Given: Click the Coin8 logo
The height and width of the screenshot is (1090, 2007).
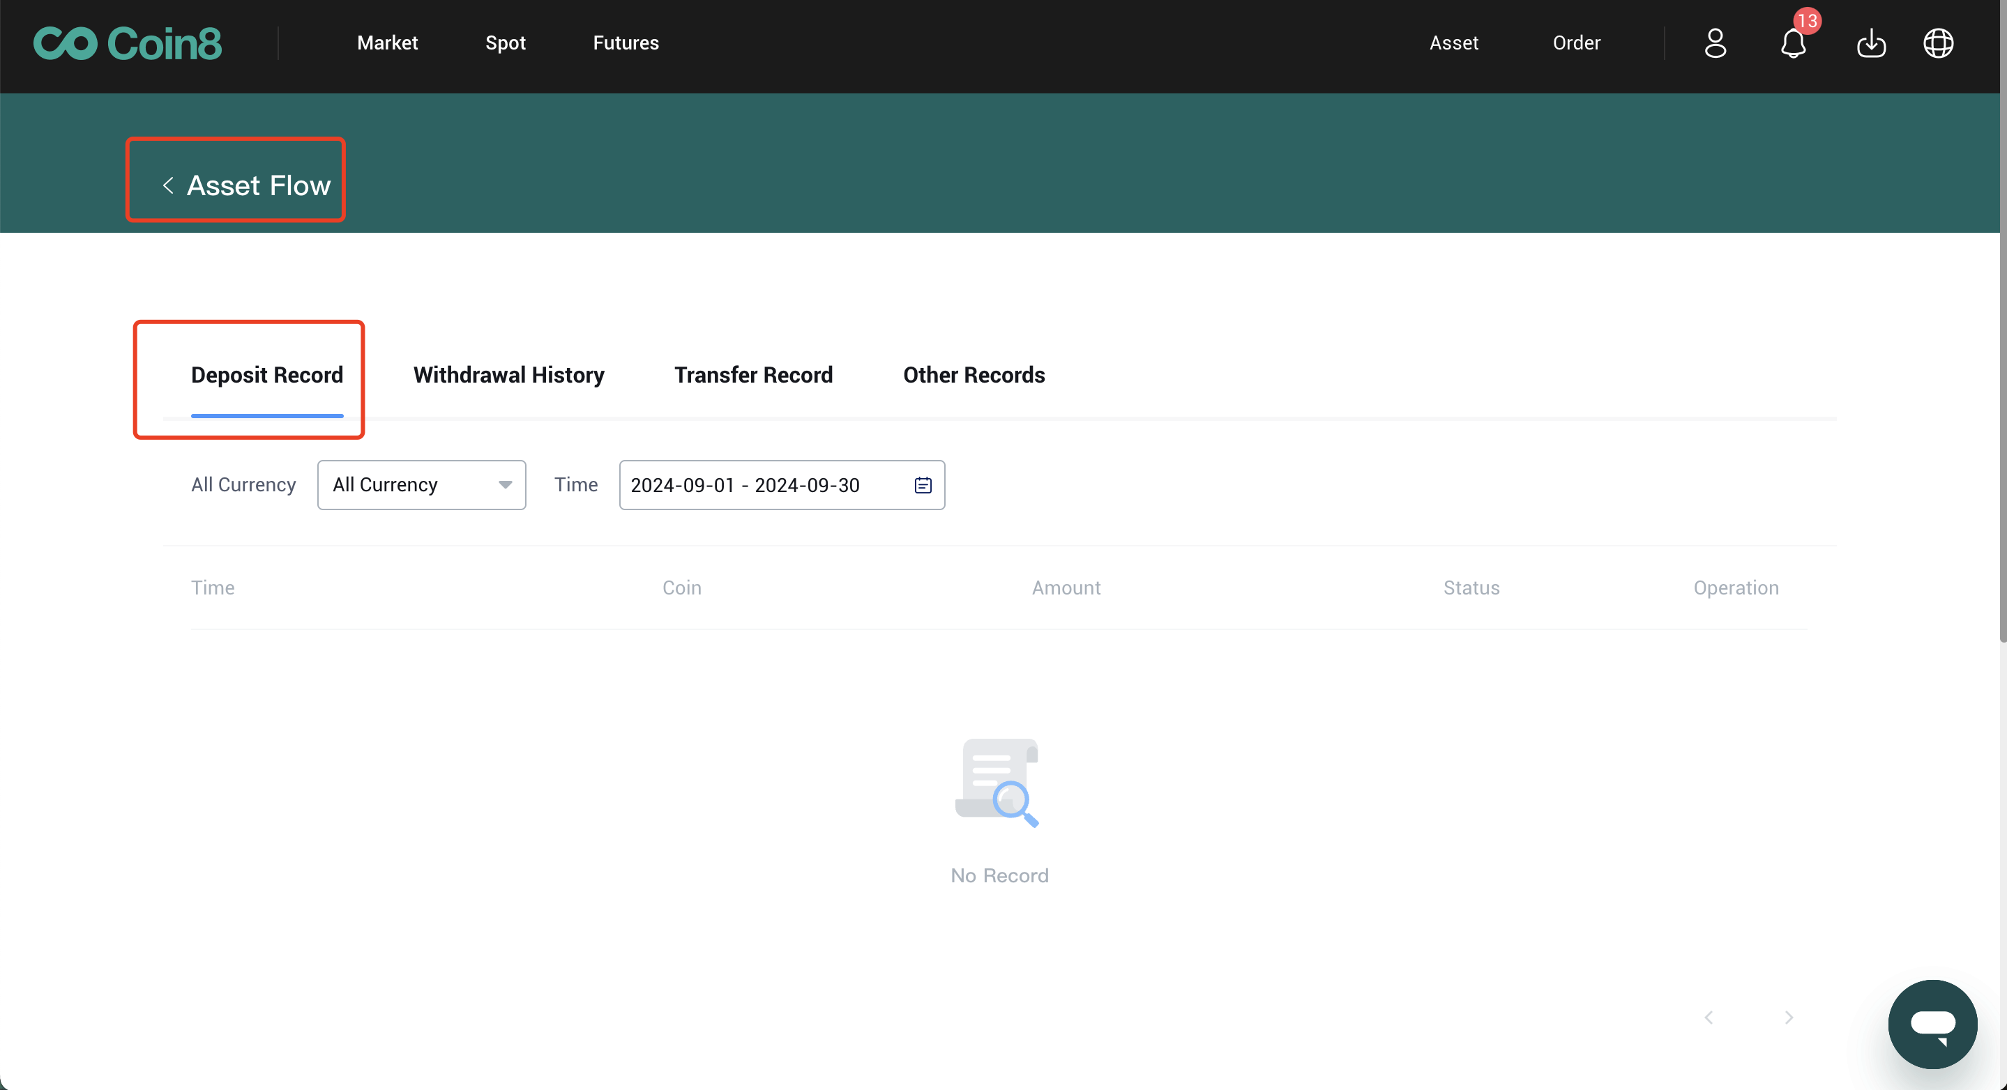Looking at the screenshot, I should (x=127, y=43).
